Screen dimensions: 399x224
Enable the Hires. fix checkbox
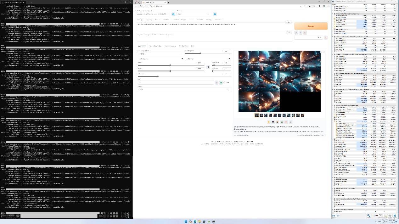click(140, 59)
